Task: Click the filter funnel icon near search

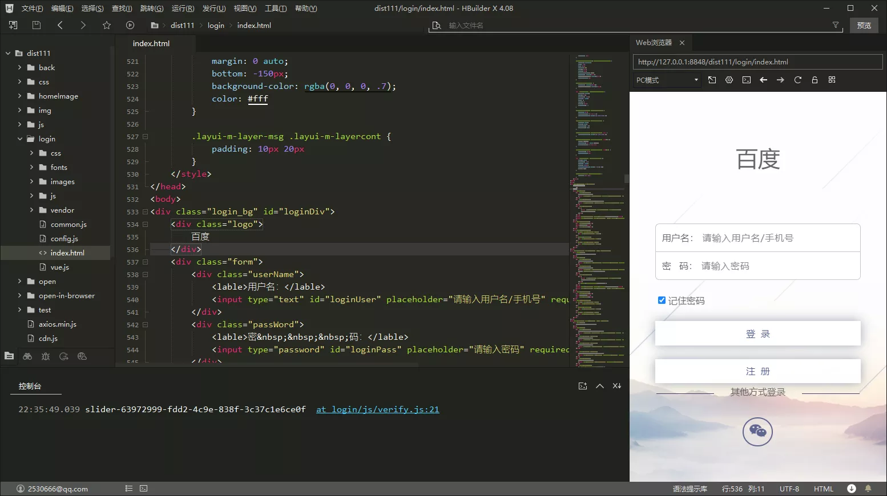Action: pos(836,25)
